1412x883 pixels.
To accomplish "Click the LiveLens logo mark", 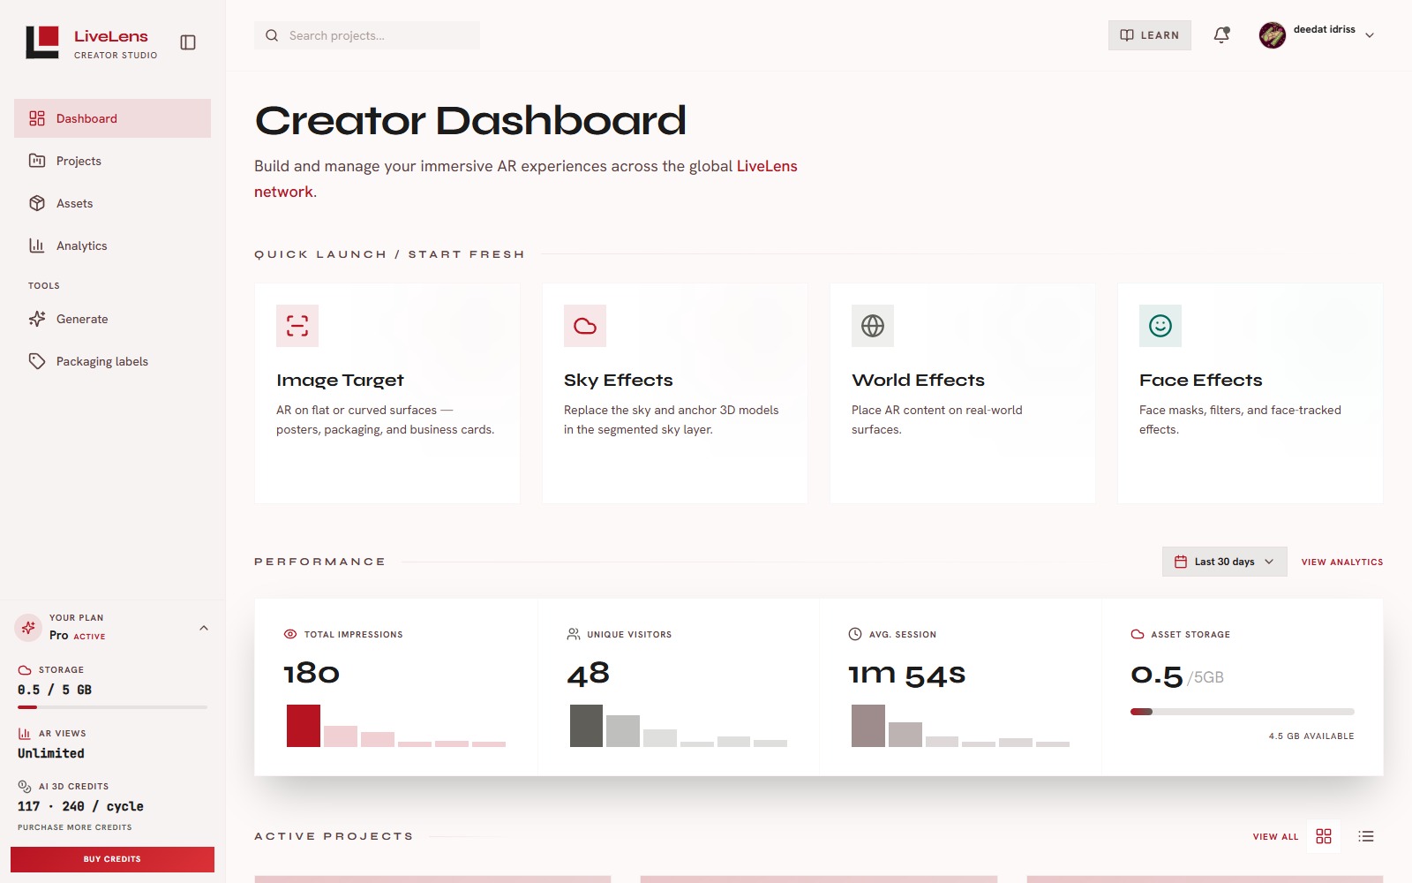I will tap(42, 42).
